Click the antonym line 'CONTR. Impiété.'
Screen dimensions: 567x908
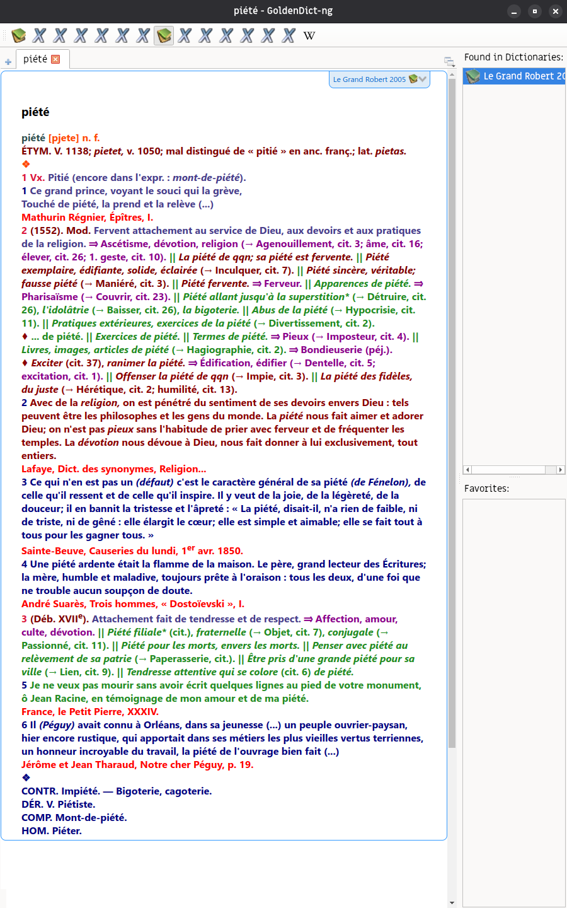click(x=60, y=791)
